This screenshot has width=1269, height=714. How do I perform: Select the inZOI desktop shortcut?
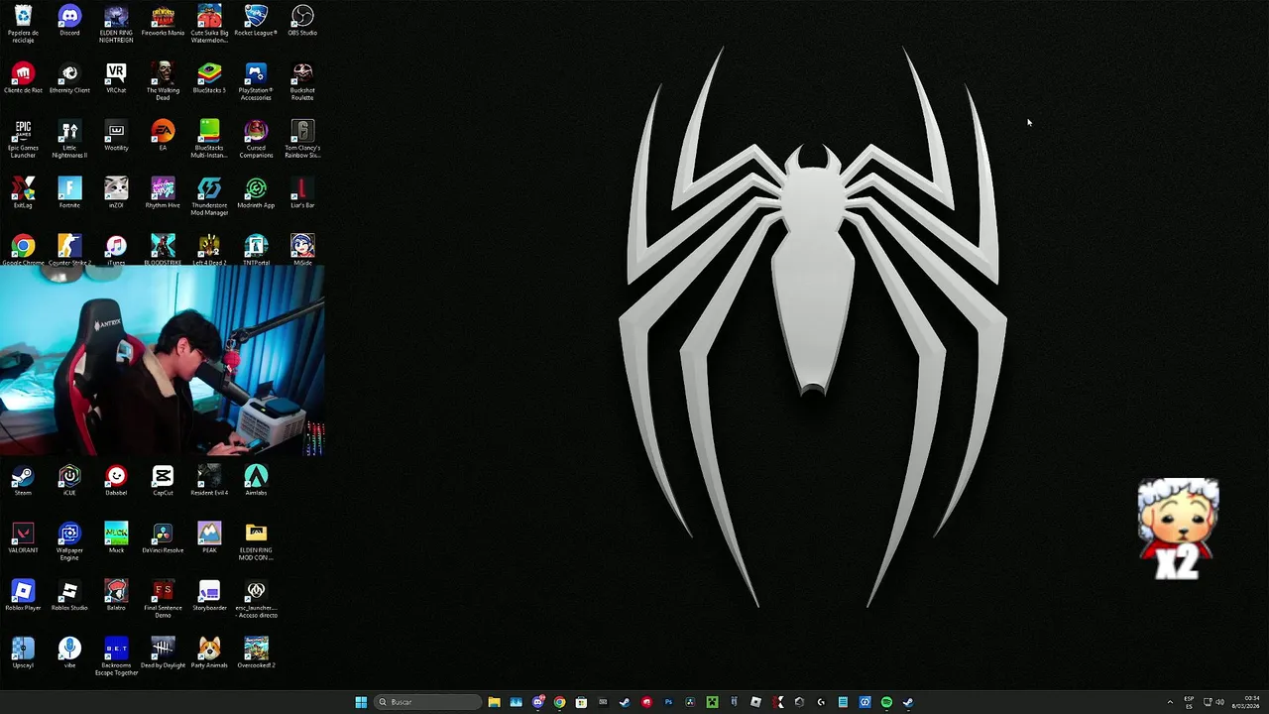pyautogui.click(x=116, y=193)
